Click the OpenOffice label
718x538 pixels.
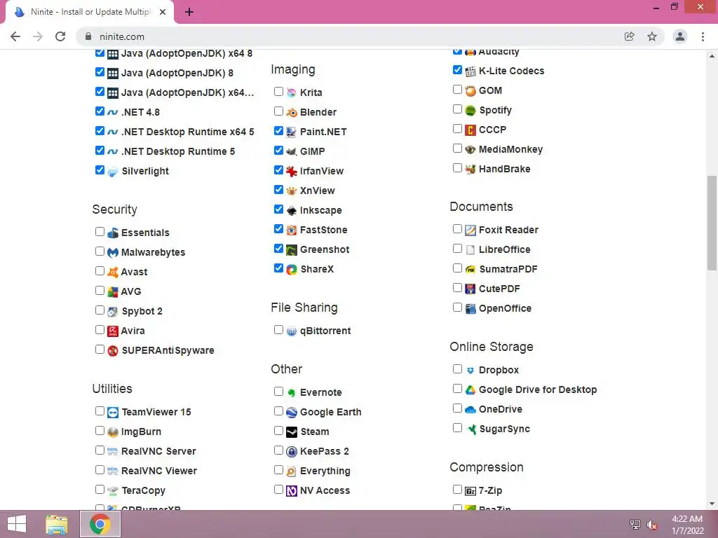coord(505,309)
